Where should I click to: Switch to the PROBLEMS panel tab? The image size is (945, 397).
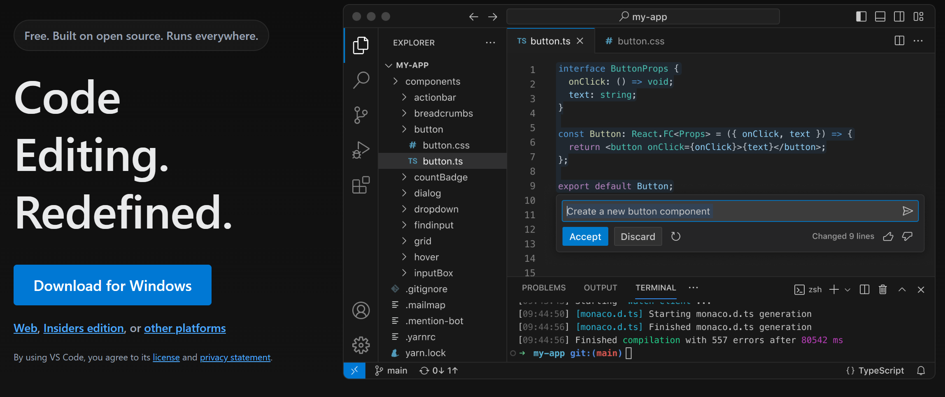click(544, 288)
